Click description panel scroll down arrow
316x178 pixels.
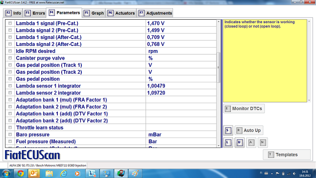tap(309, 100)
